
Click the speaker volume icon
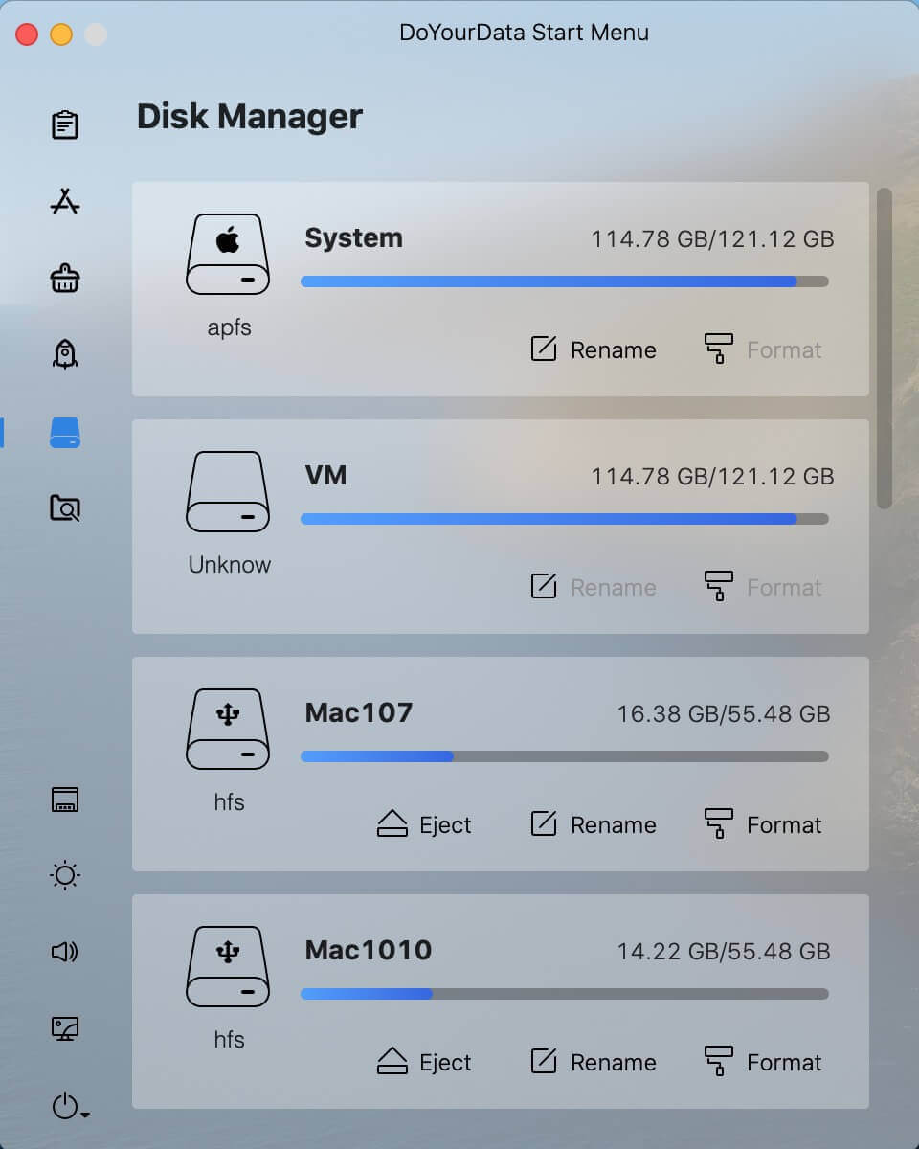(65, 952)
